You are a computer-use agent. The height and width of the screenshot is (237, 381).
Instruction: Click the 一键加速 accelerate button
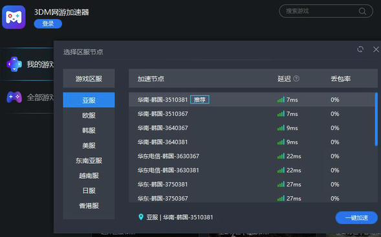point(356,218)
